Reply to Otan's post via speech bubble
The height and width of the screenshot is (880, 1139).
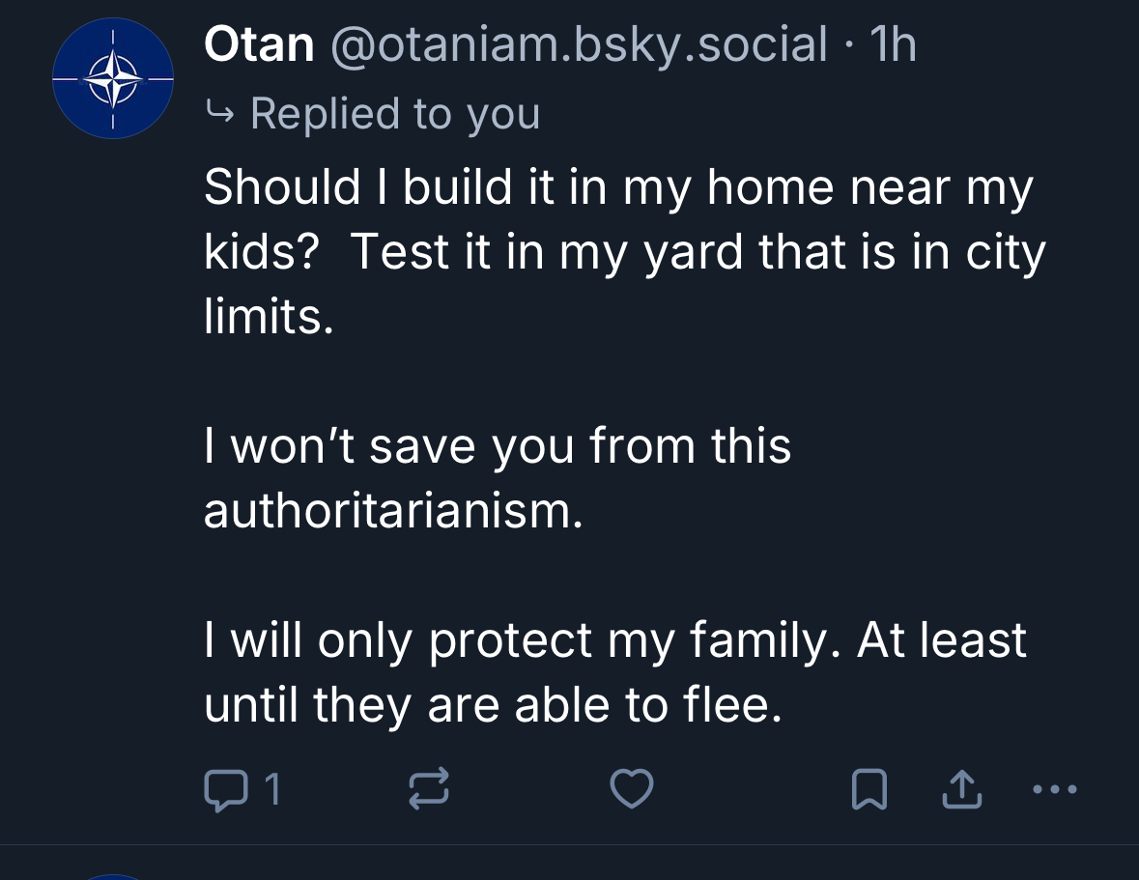click(x=226, y=791)
